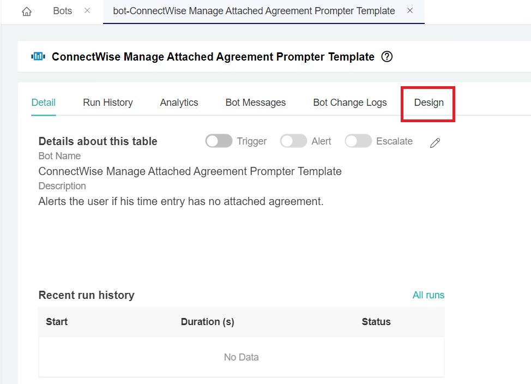This screenshot has height=384, width=531.
Task: Click the Duration (s) column header
Action: (207, 322)
